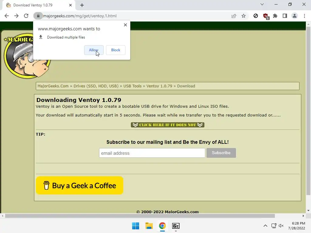The width and height of the screenshot is (311, 233).
Task: Open network status tray icon
Action: (x=274, y=226)
